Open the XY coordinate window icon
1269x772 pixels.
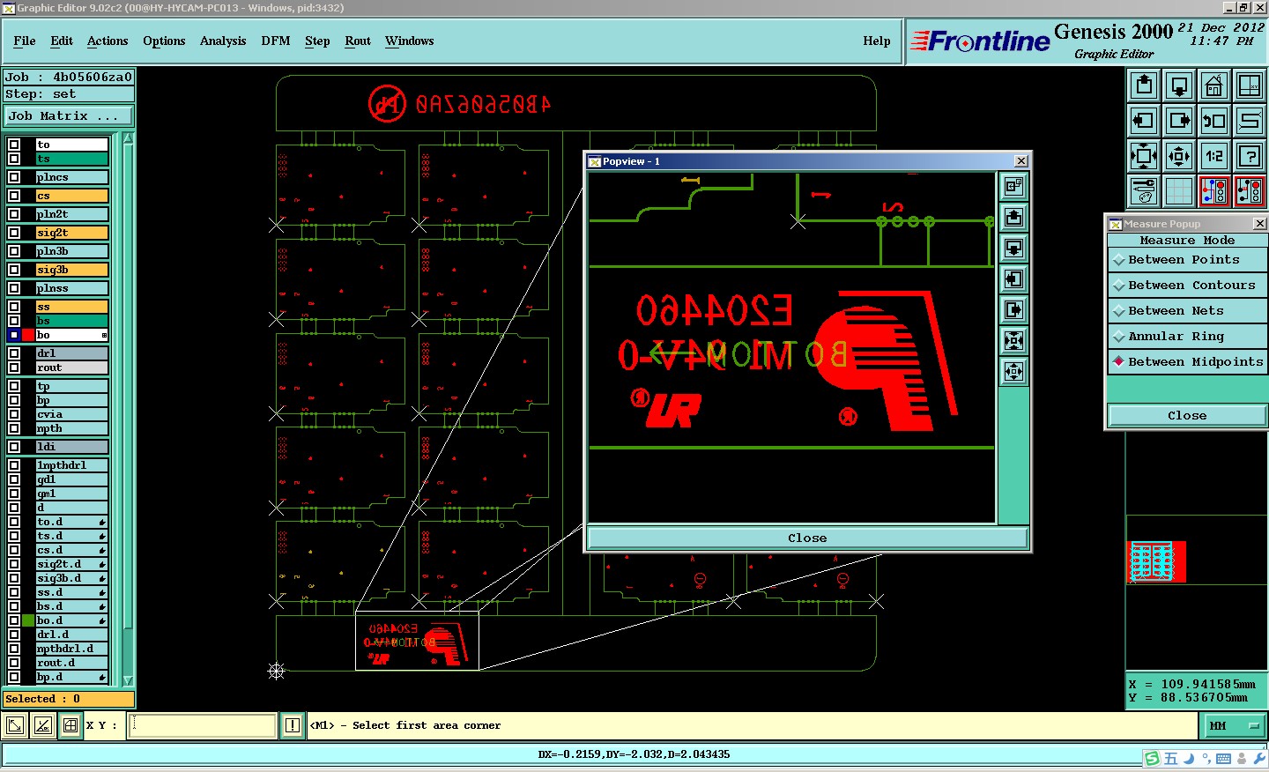pyautogui.click(x=1250, y=85)
